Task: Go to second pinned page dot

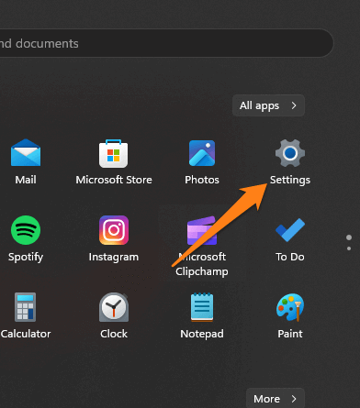Action: click(349, 248)
